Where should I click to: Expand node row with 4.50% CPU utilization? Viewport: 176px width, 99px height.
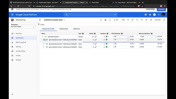(44, 47)
